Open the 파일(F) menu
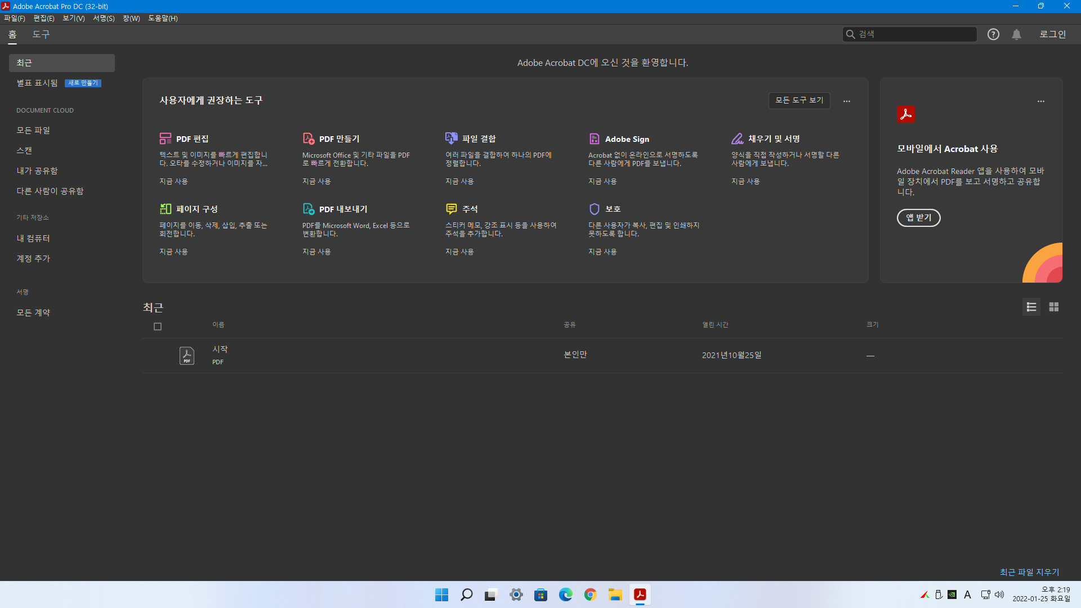Screen dimensions: 1081x608 coord(15,18)
